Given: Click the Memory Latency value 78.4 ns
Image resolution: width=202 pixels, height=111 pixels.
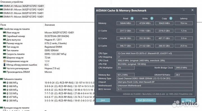Looking at the screenshot, I should 184,23.
